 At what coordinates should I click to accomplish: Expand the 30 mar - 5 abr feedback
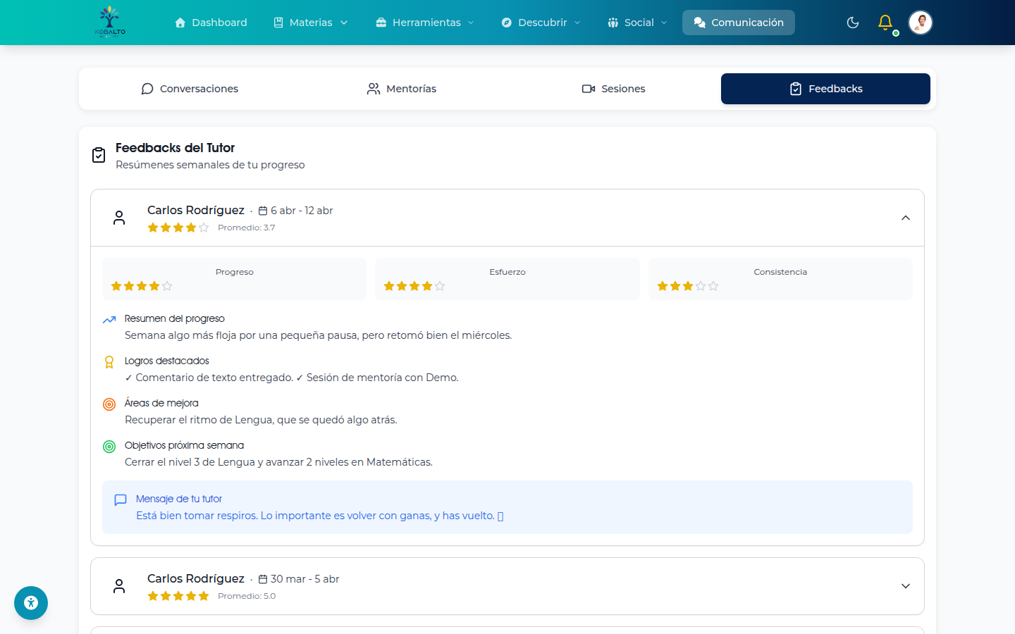(906, 586)
